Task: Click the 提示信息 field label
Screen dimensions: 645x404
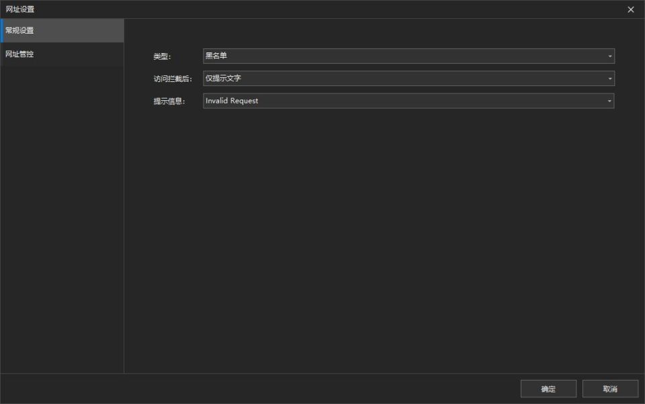Action: point(169,102)
